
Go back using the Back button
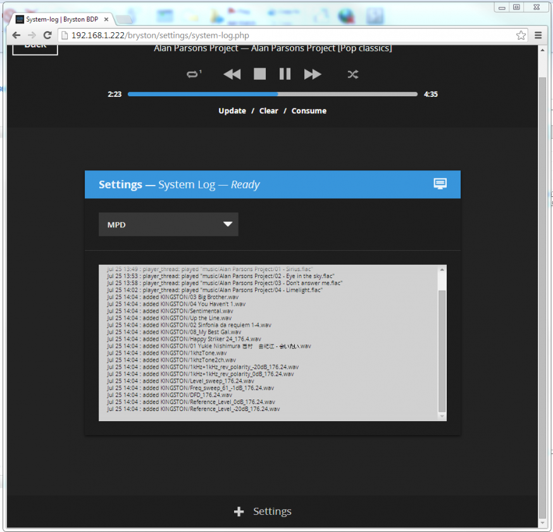(x=35, y=49)
